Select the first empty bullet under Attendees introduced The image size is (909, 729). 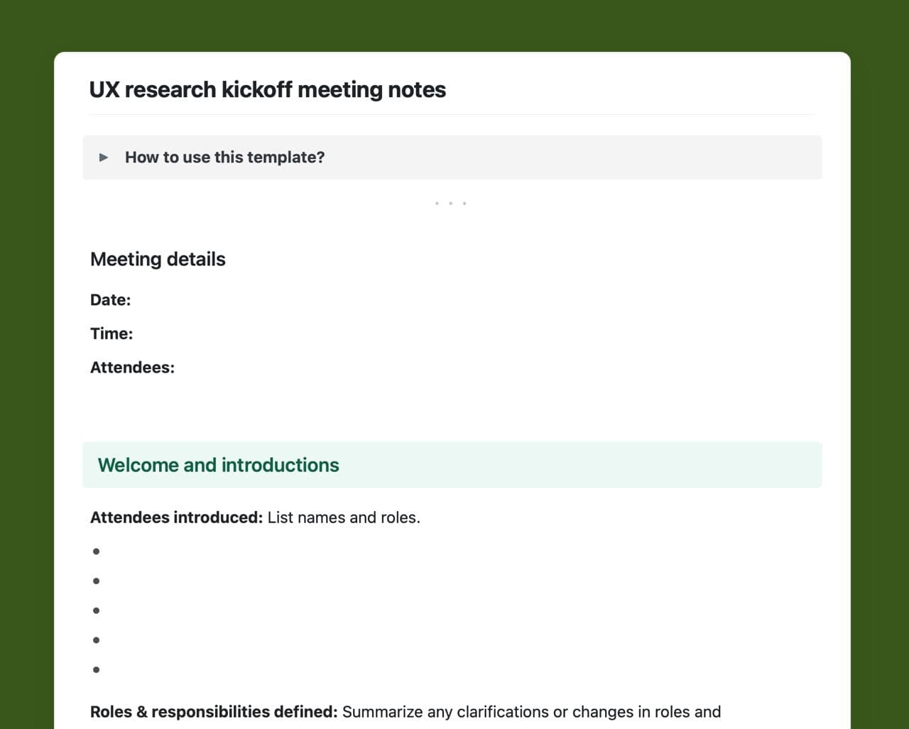pos(97,552)
